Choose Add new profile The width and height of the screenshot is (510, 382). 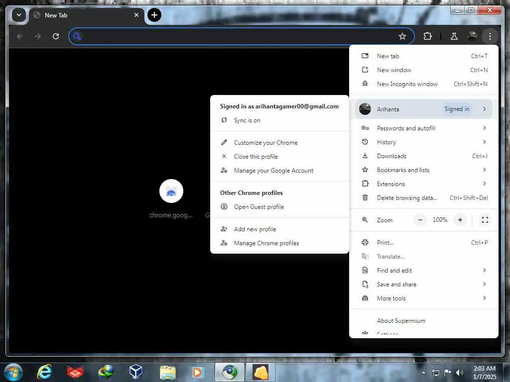click(x=280, y=229)
